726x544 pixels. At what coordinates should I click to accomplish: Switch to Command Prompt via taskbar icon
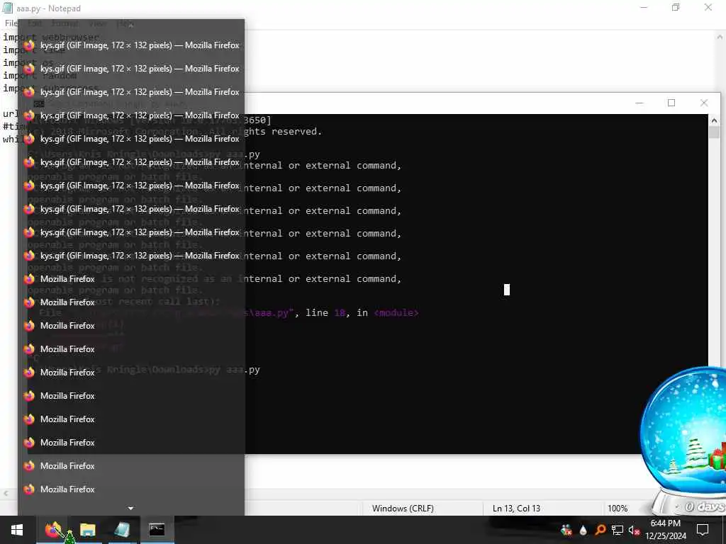click(157, 530)
